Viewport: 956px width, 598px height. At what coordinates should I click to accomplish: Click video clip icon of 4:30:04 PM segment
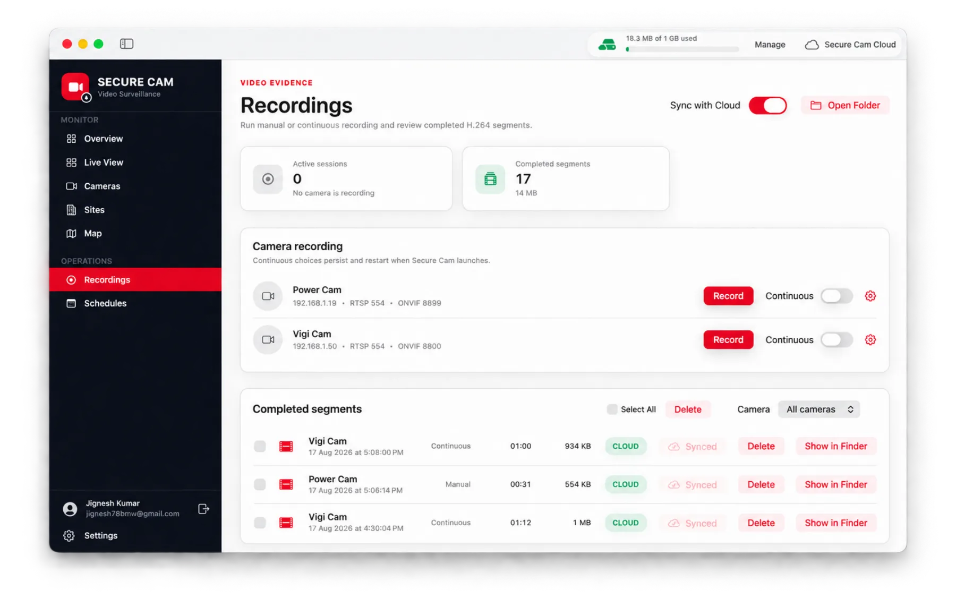click(x=286, y=523)
